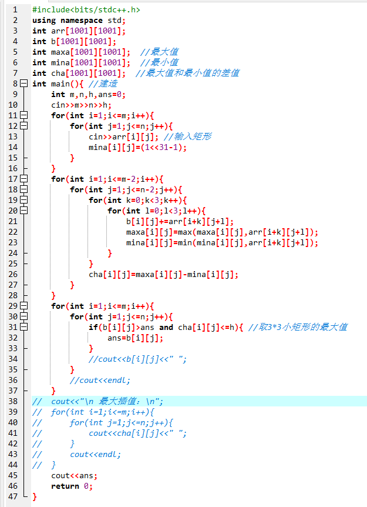Place cursor on the #include<bits/stdc++.h> line
The width and height of the screenshot is (367, 507).
click(x=86, y=10)
